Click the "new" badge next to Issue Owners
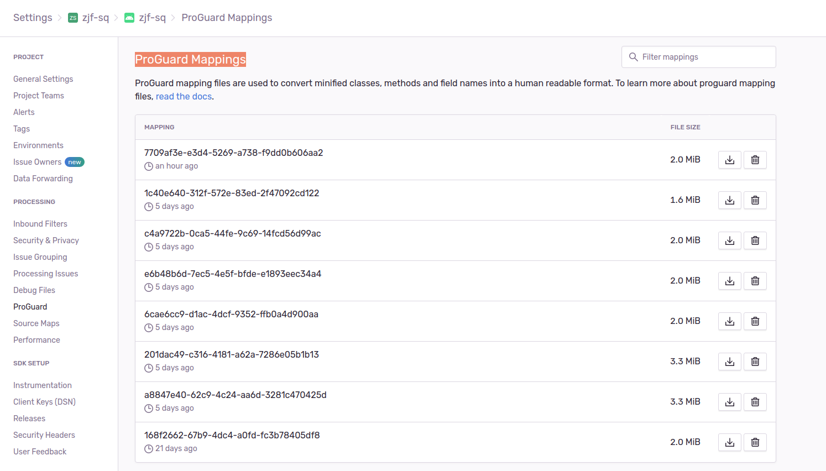826x471 pixels. point(74,161)
